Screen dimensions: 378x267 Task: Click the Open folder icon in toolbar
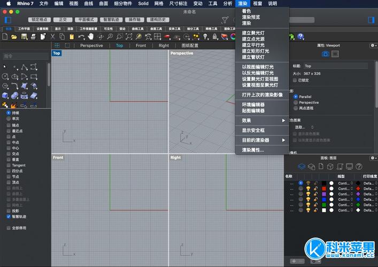tap(14, 37)
